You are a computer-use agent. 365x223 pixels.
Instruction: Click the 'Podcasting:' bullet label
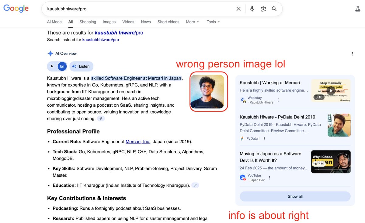65,209
